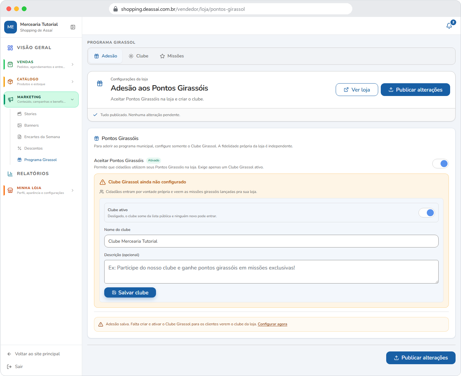Click the Marketing megaphone icon
This screenshot has height=376, width=461.
click(11, 100)
